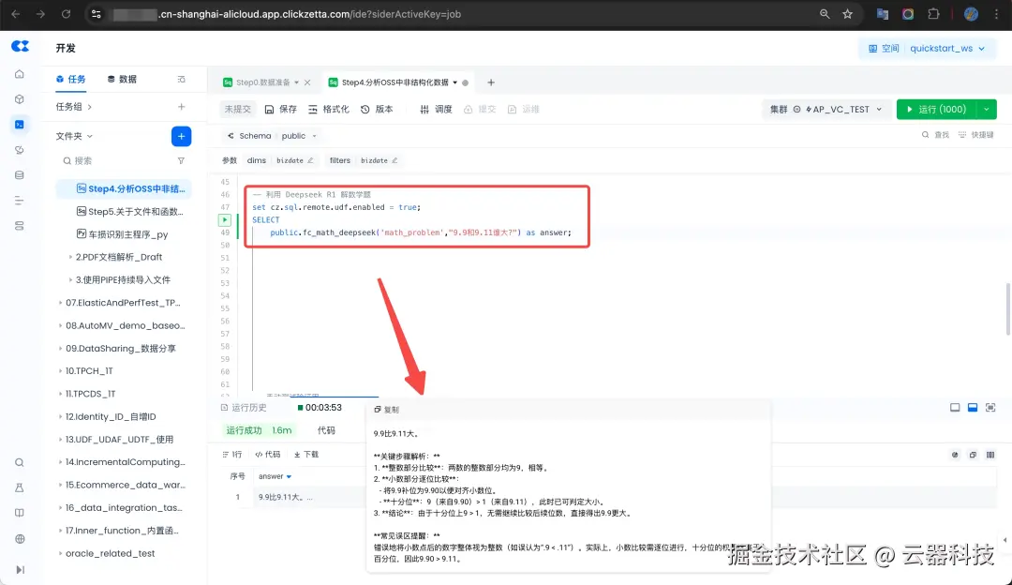Click the editor vertical scrollbar thumb
The image size is (1012, 585).
point(1008,308)
